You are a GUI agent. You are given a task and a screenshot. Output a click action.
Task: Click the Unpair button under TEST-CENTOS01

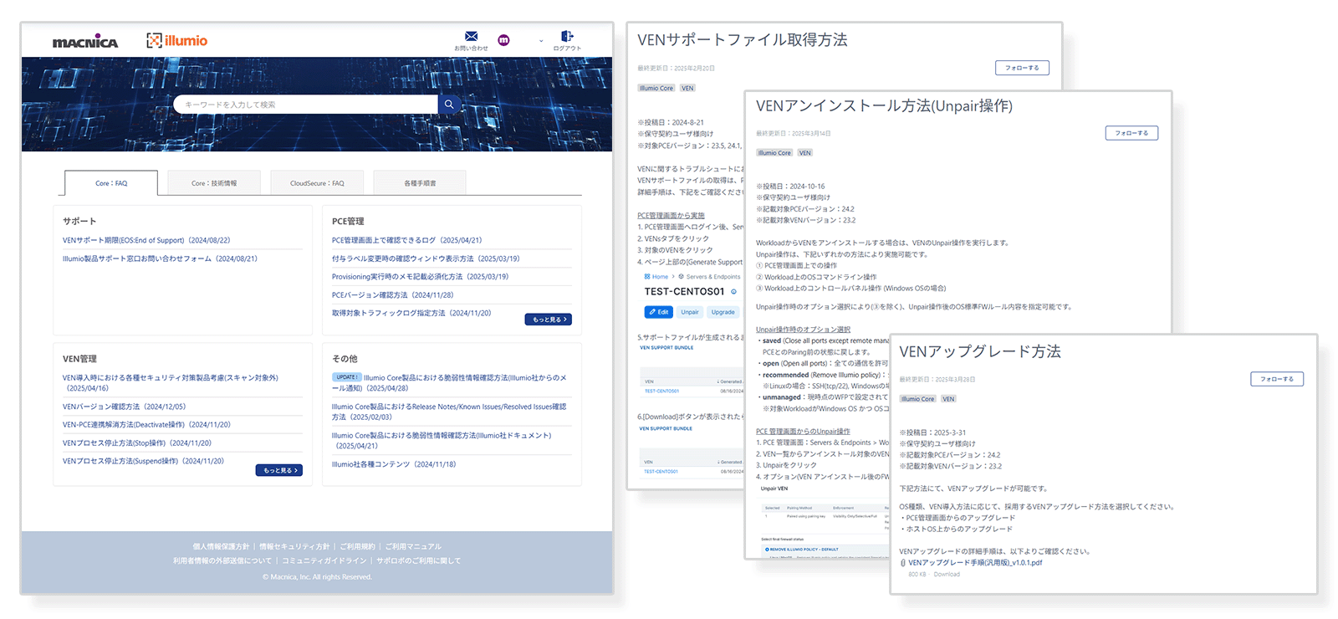tap(690, 312)
